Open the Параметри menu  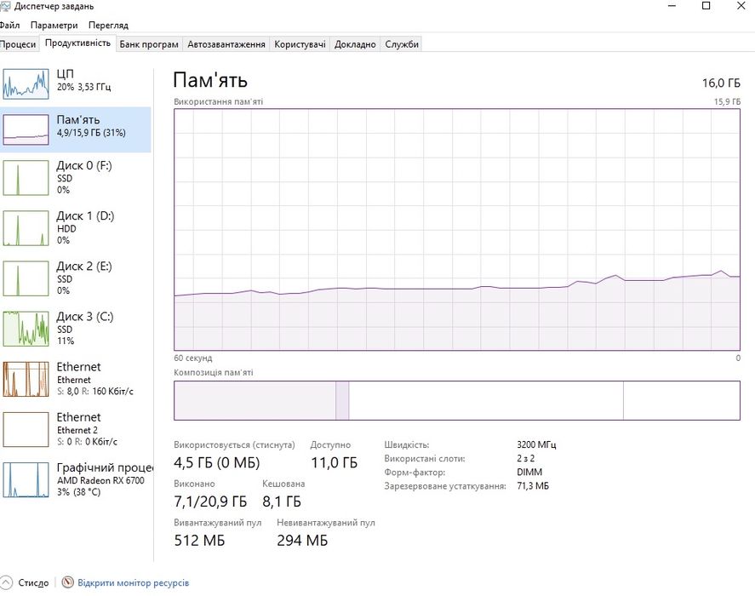[54, 26]
